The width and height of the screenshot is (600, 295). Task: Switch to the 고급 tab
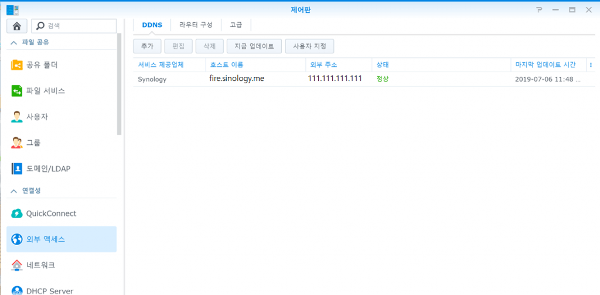(x=236, y=25)
